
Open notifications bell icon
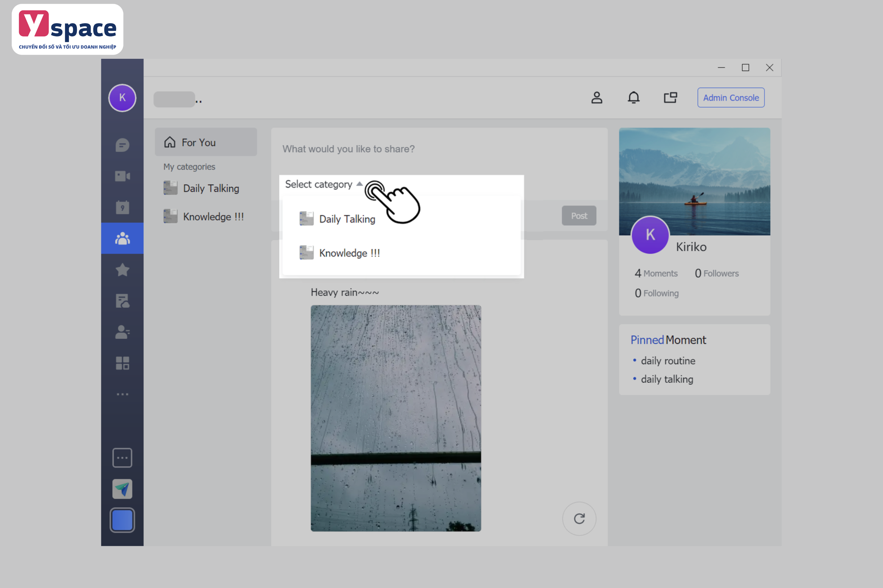[634, 98]
